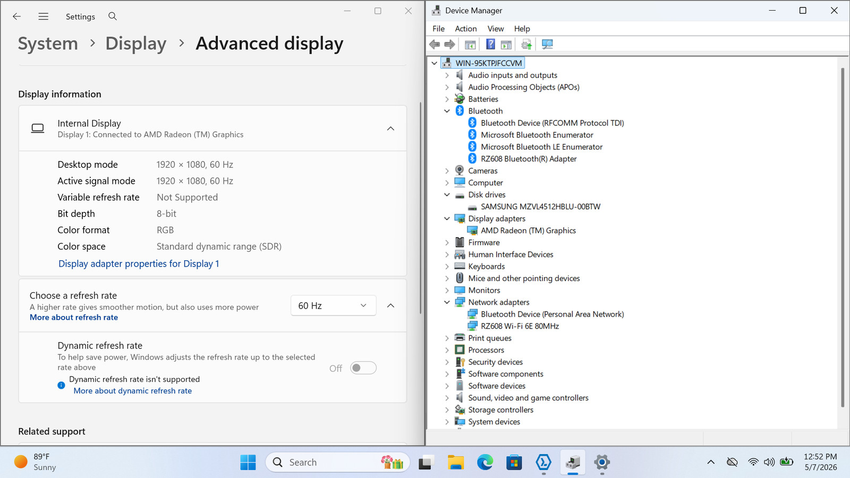Click Internal Display laptop icon
Screen dimensions: 850x478
(x=38, y=128)
